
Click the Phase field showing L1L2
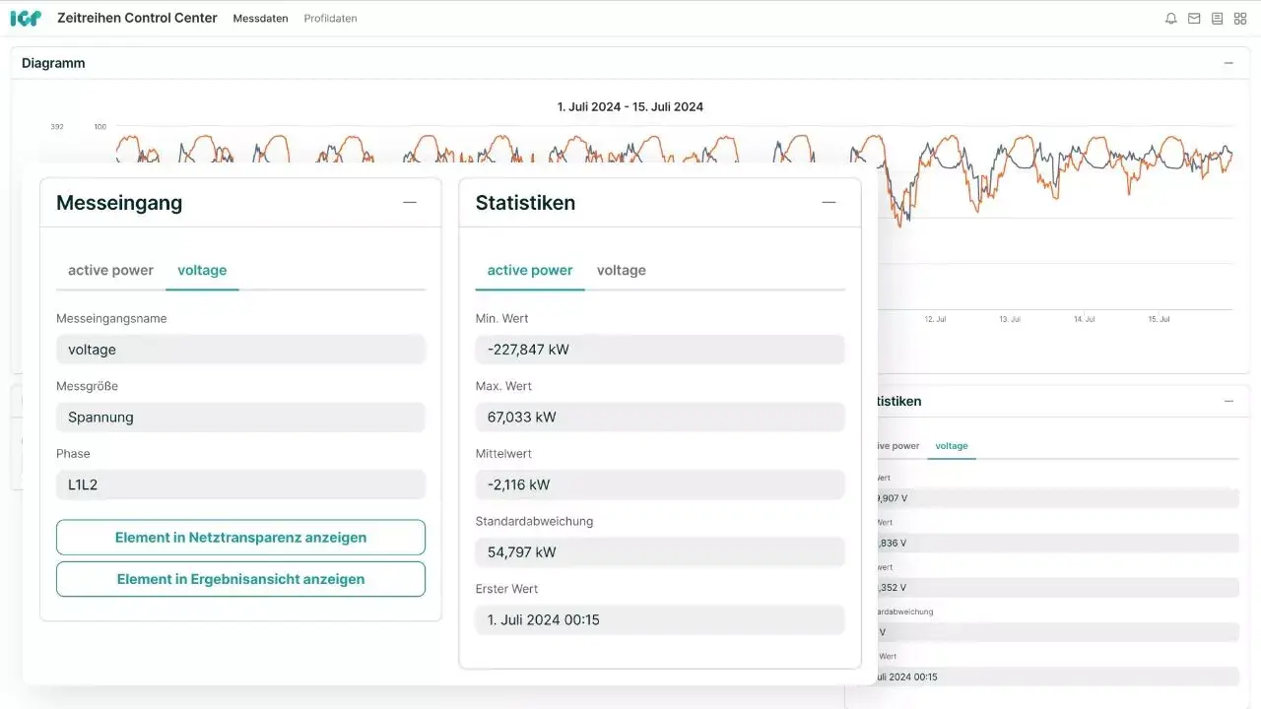click(x=240, y=484)
